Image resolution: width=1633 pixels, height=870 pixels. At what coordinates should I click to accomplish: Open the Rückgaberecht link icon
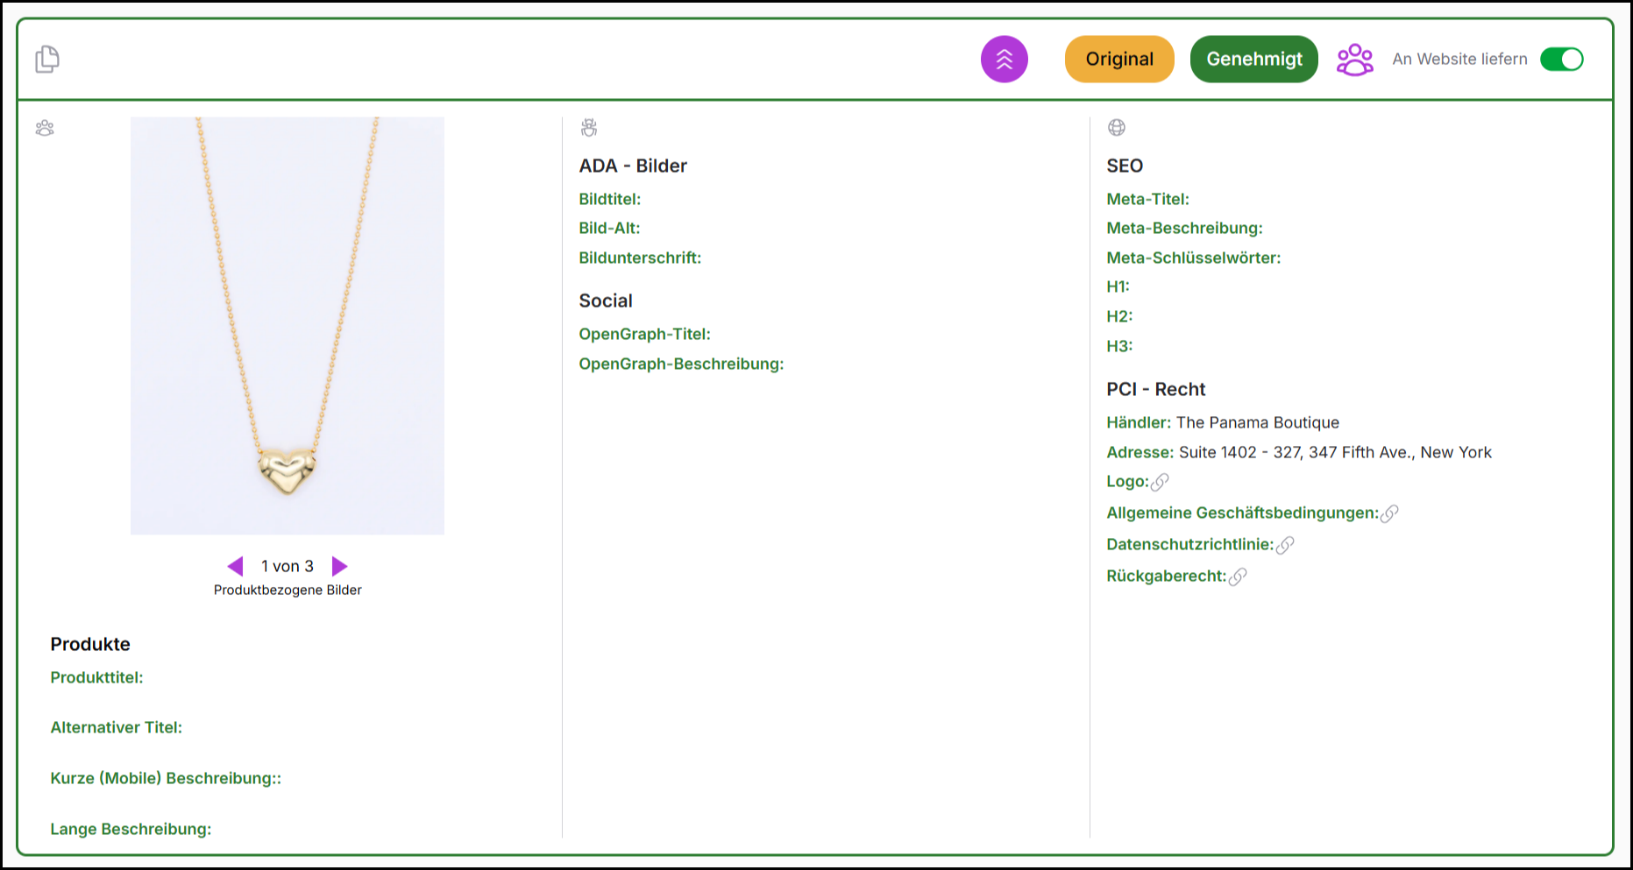[1238, 576]
